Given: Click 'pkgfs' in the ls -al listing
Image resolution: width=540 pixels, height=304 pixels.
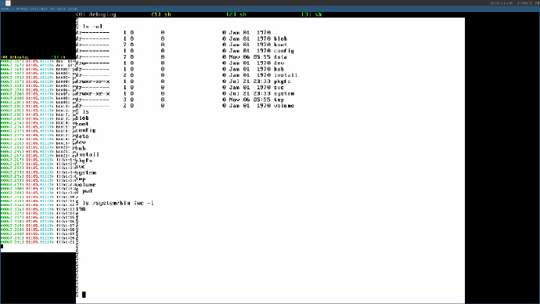Looking at the screenshot, I should 282,81.
